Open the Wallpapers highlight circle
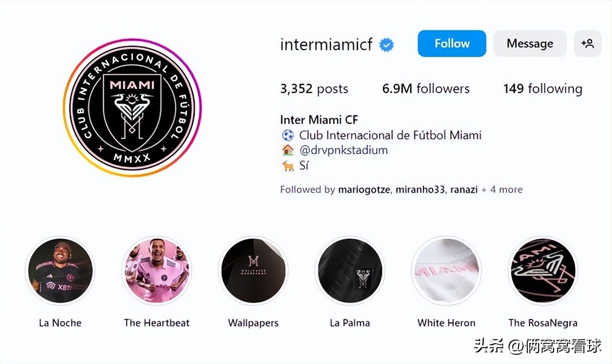612x364 pixels. (x=253, y=270)
